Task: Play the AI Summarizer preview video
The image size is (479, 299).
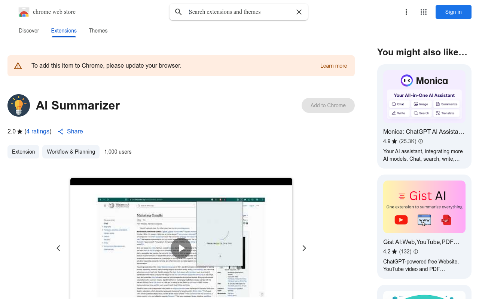Action: tap(181, 248)
